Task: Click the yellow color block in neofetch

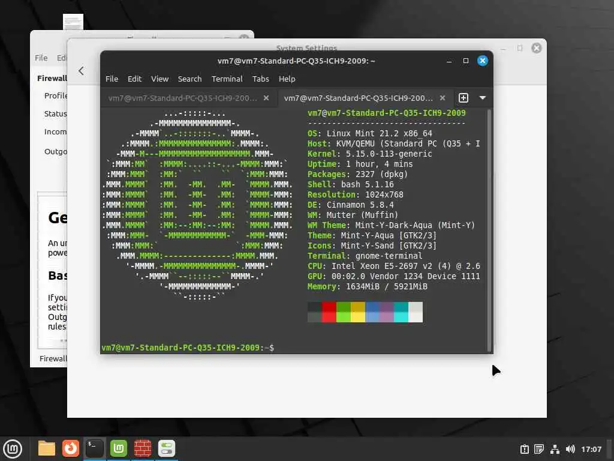Action: click(358, 312)
